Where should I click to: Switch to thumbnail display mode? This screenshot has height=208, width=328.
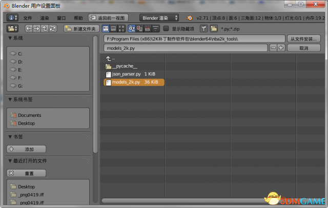tap(121, 29)
